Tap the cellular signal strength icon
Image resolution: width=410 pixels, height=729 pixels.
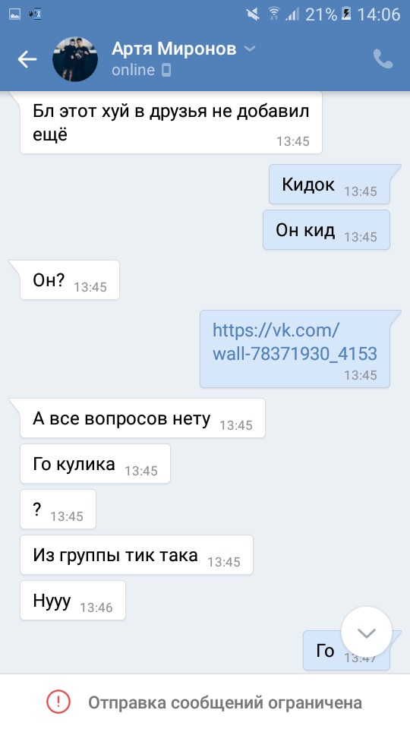pyautogui.click(x=292, y=15)
